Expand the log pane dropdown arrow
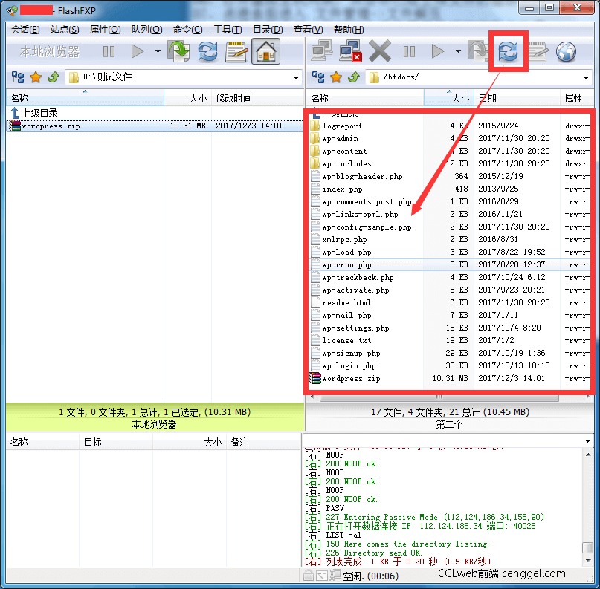The width and height of the screenshot is (600, 589). [x=587, y=441]
